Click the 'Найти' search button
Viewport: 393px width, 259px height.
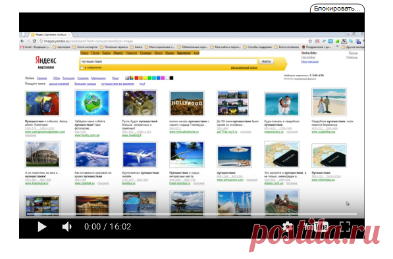coord(266,61)
